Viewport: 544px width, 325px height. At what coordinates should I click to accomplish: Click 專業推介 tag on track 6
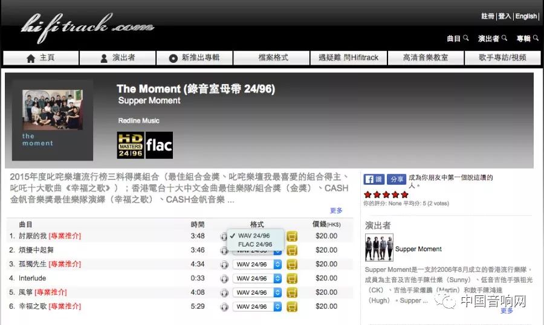pyautogui.click(x=65, y=306)
